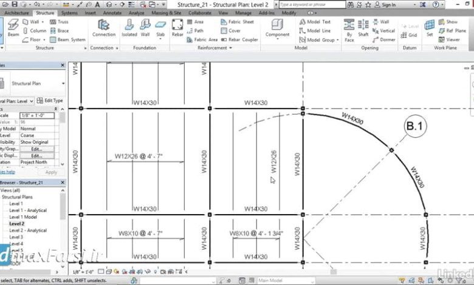Select the Rebar tool
Viewport: 474px width, 285px height.
coord(177,28)
